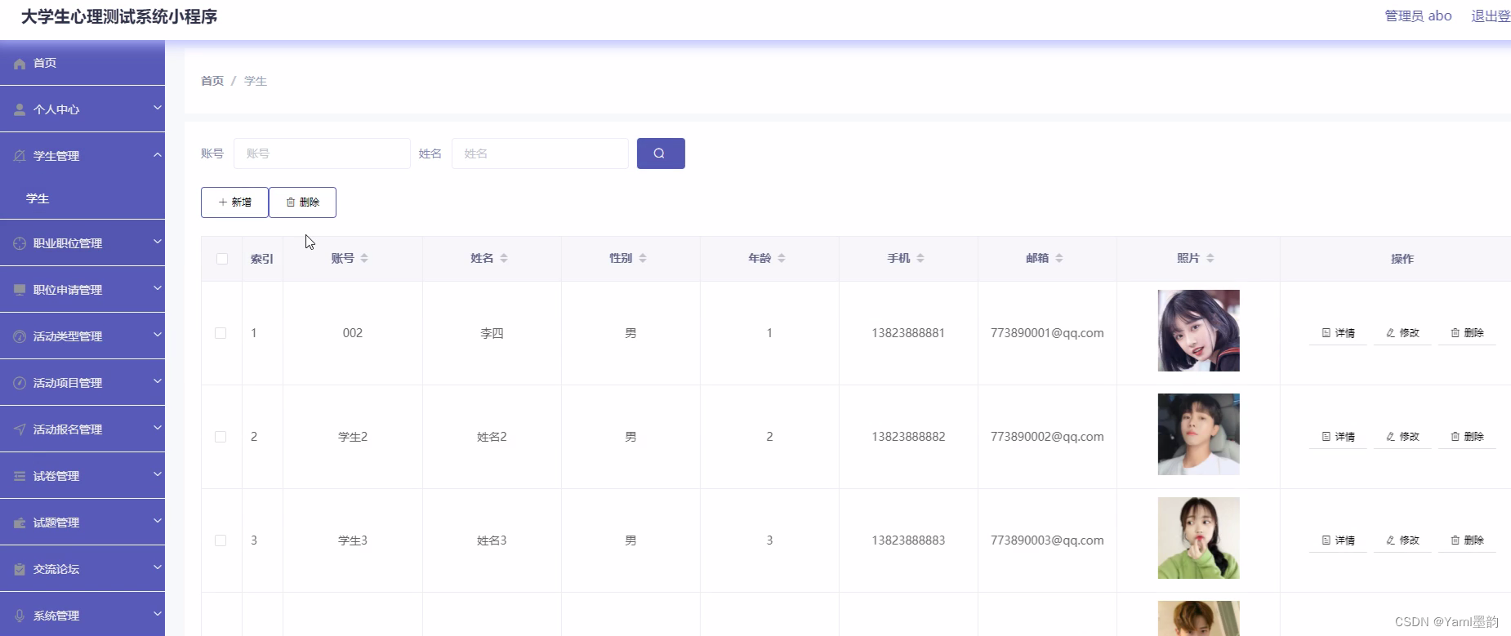Image resolution: width=1511 pixels, height=636 pixels.
Task: Expand the 活动报名管理 chevron
Action: coord(158,428)
